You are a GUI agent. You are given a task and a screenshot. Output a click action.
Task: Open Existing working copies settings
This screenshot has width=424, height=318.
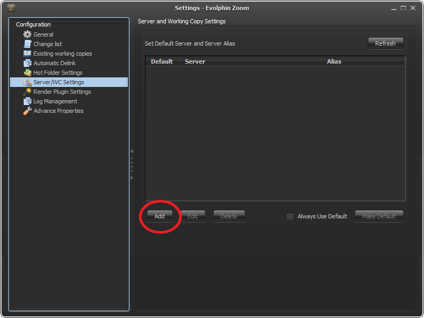pyautogui.click(x=63, y=54)
